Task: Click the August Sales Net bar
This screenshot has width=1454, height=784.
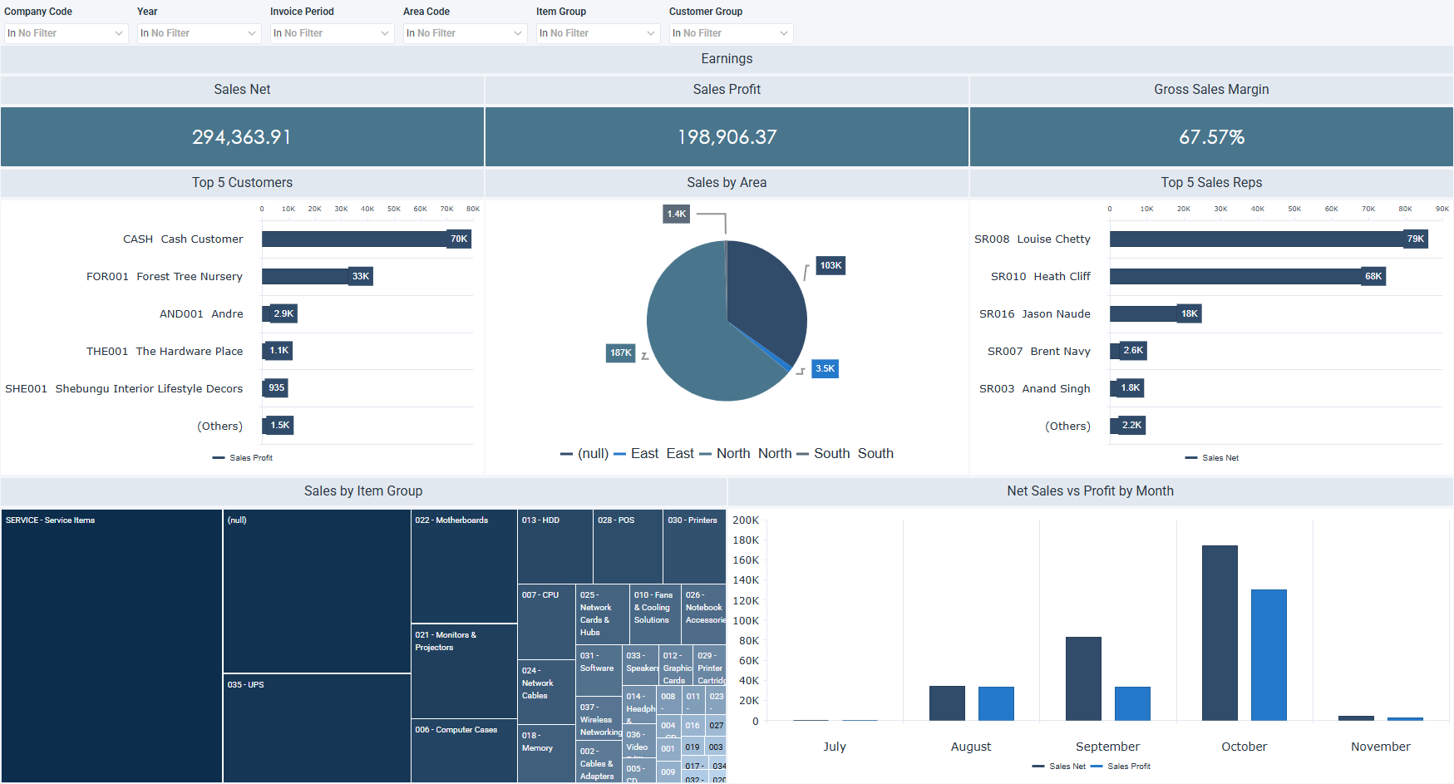Action: pyautogui.click(x=947, y=703)
